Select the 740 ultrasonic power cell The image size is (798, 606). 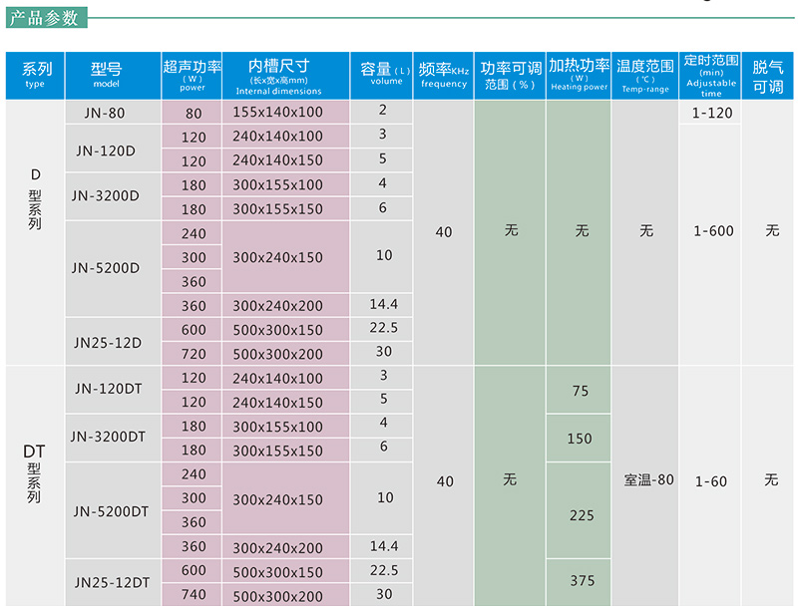click(x=194, y=594)
